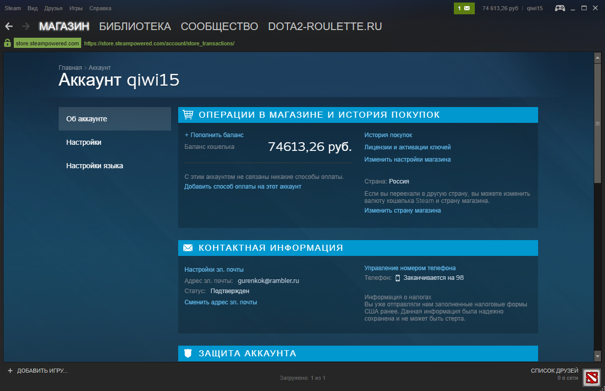The image size is (605, 391).
Task: Open the Справка menu
Action: tap(100, 8)
